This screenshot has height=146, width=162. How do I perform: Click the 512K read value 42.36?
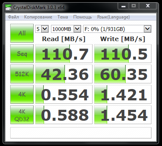tap(64, 74)
